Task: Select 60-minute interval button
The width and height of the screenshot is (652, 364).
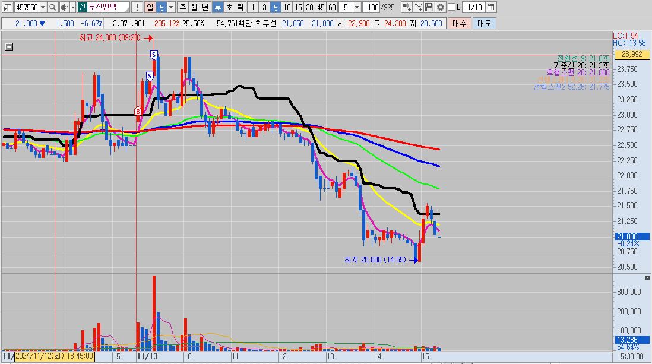Action: (x=332, y=7)
